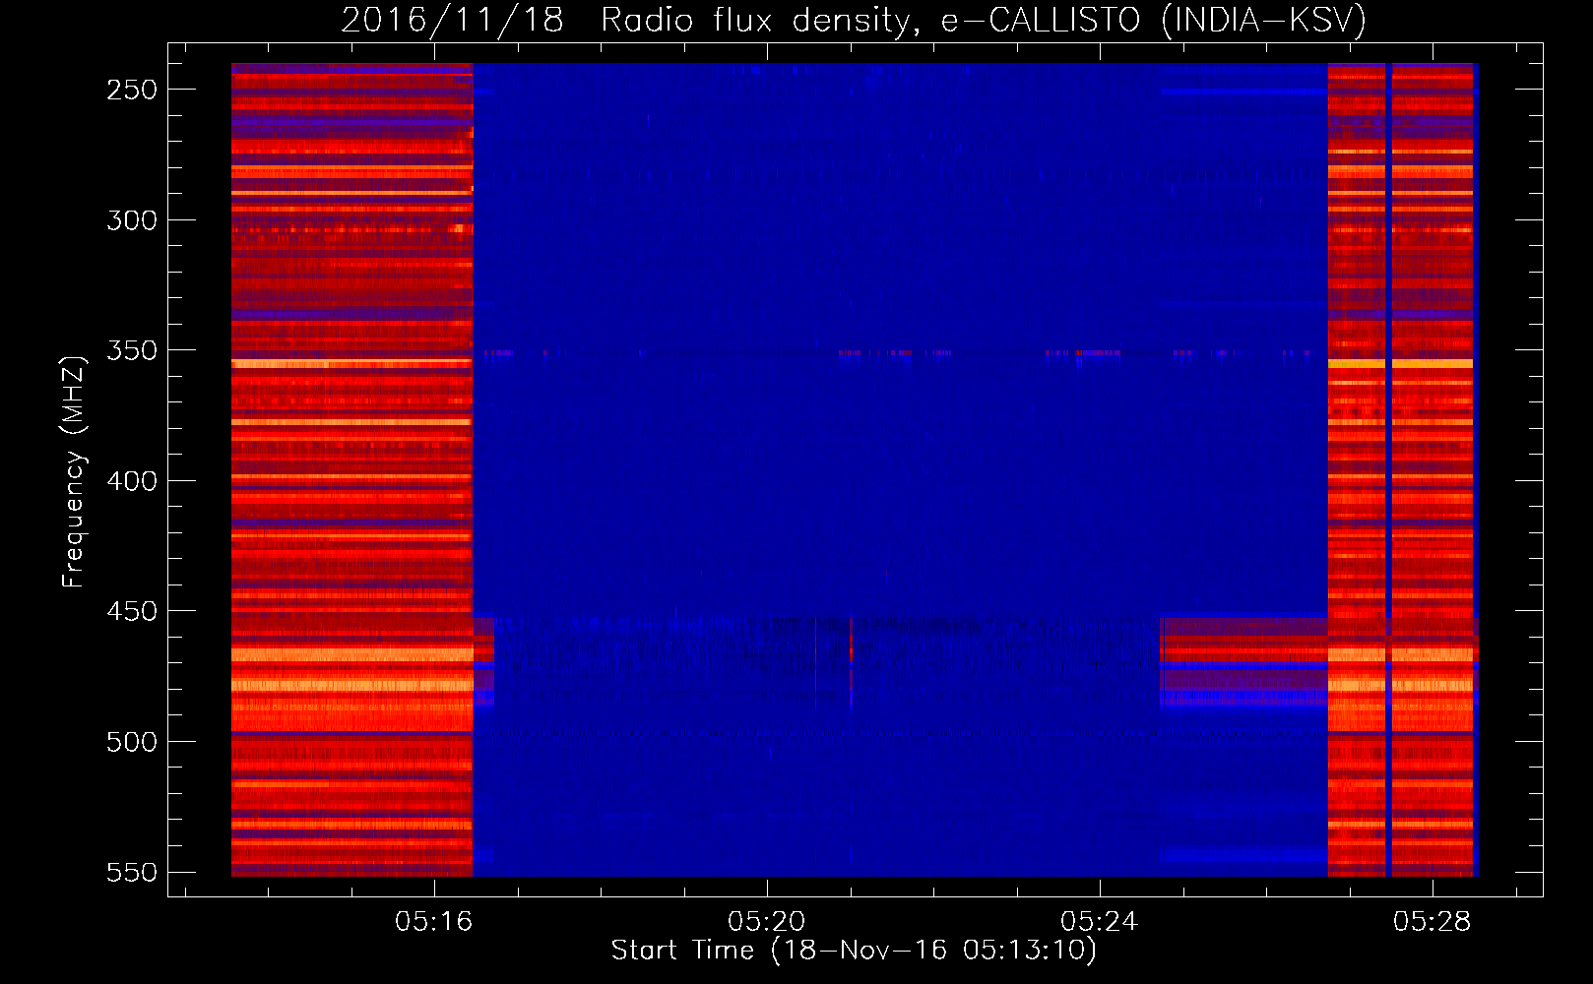The width and height of the screenshot is (1593, 984).
Task: Click the 400 frequency tick label
Action: tap(132, 481)
